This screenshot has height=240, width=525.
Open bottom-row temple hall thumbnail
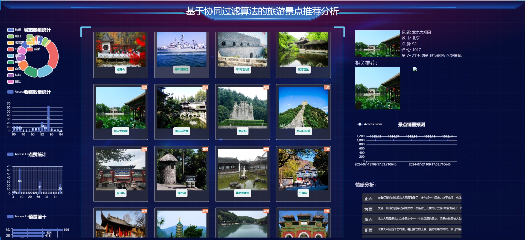(x=121, y=224)
